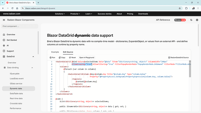
Task: Collapse the DataGrid sidebar section
Action: point(33,57)
